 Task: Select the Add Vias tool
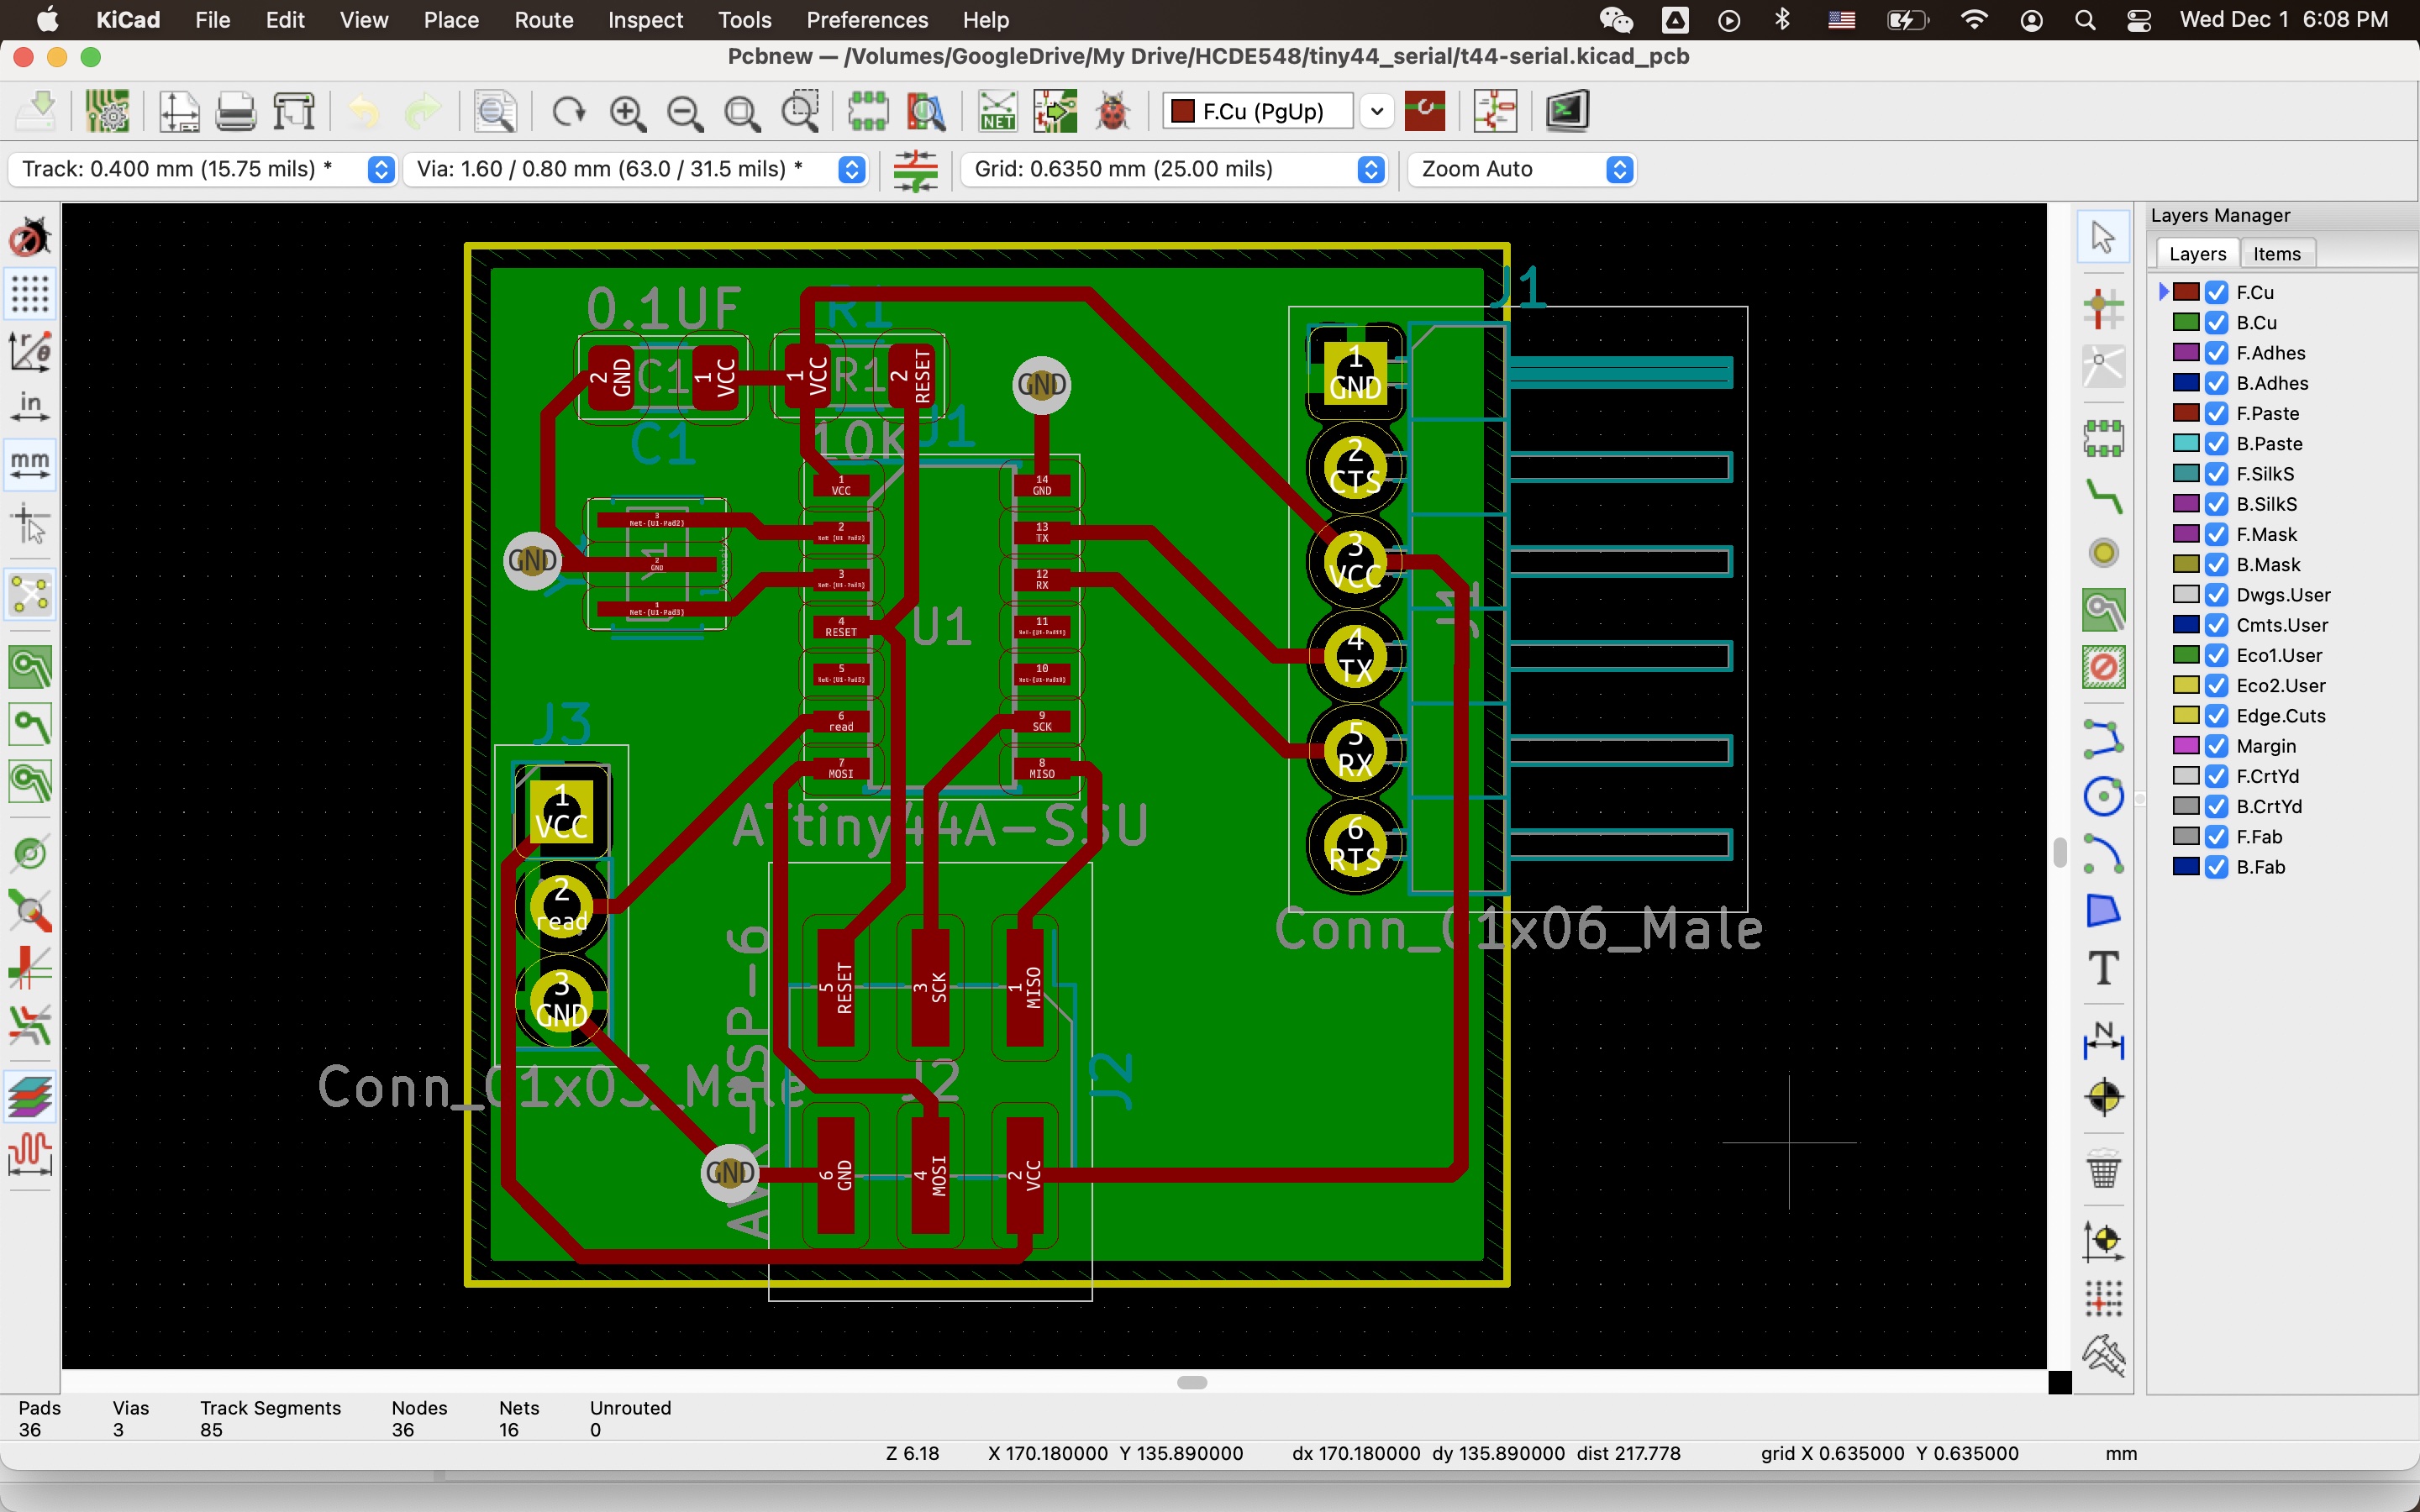pos(2104,553)
